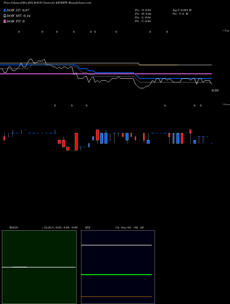
Task: Click the 'Pre H: 0.04' value
Action: click(x=143, y=14)
